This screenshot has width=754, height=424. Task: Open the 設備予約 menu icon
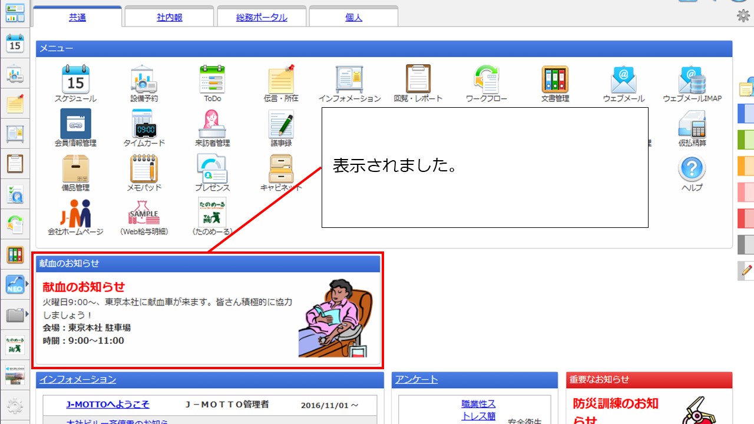(144, 79)
